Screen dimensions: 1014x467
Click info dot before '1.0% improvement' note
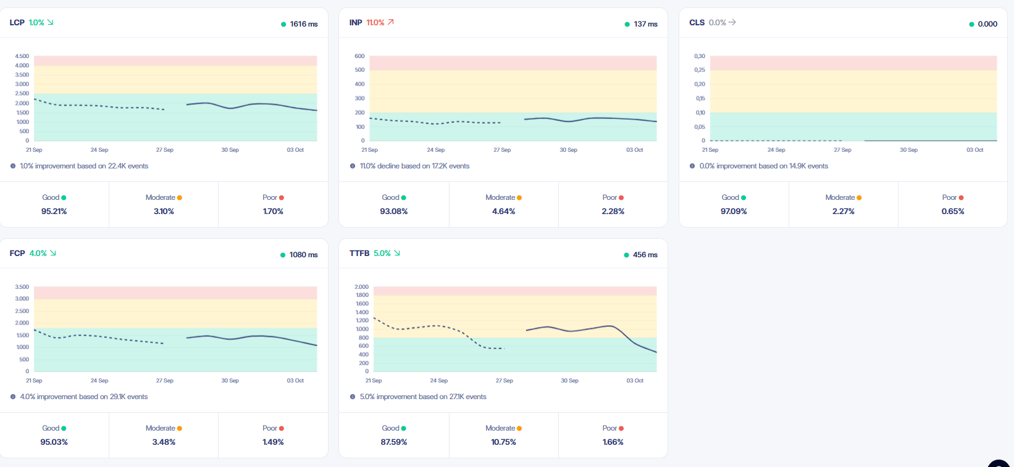[x=13, y=166]
